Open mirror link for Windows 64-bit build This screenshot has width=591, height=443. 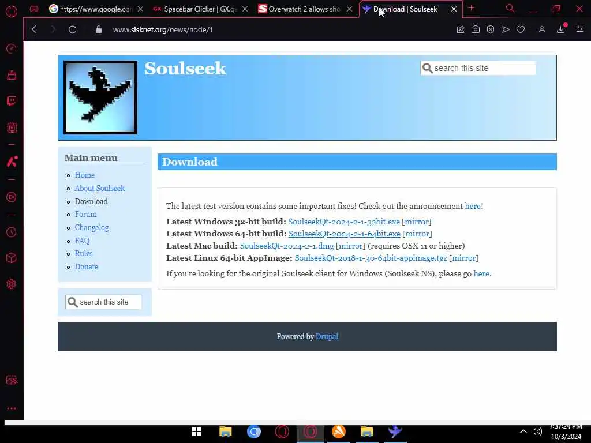click(417, 234)
